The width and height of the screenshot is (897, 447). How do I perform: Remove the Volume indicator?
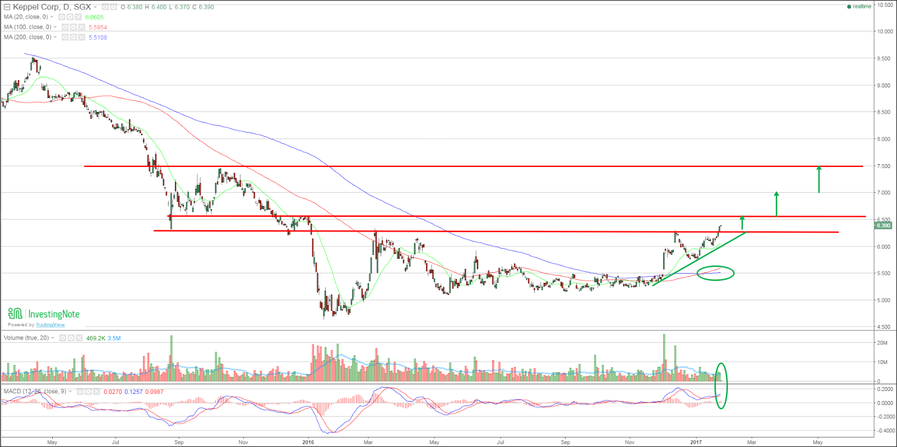[79, 338]
